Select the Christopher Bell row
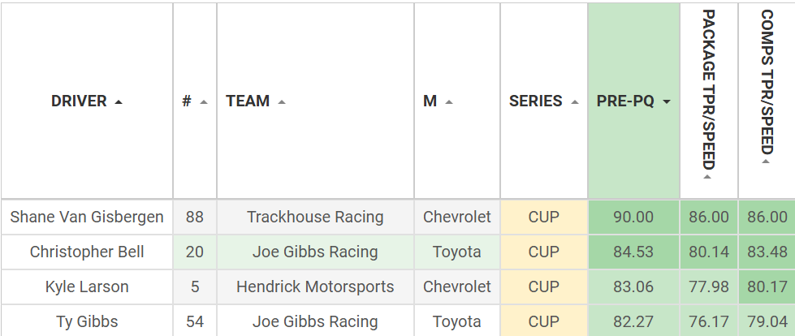This screenshot has height=336, width=795. coord(398,252)
